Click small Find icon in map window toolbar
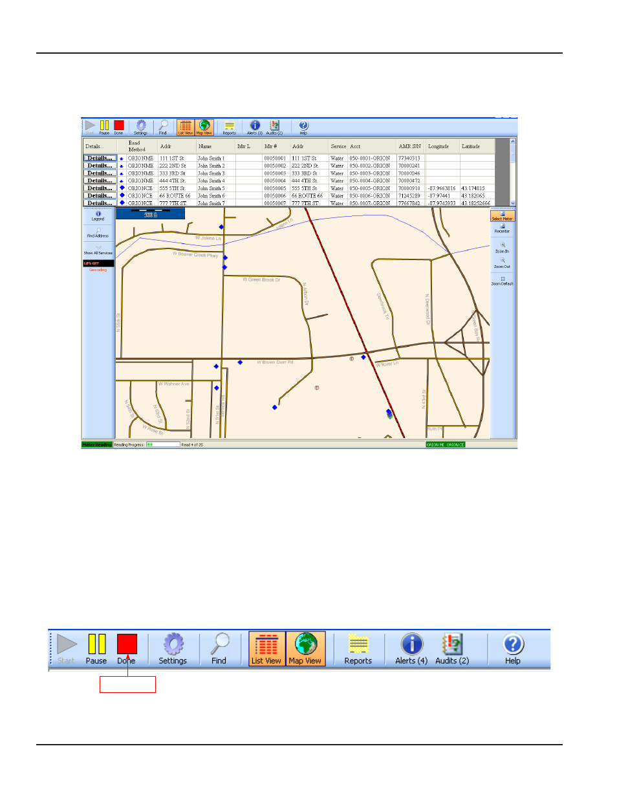 tap(163, 127)
